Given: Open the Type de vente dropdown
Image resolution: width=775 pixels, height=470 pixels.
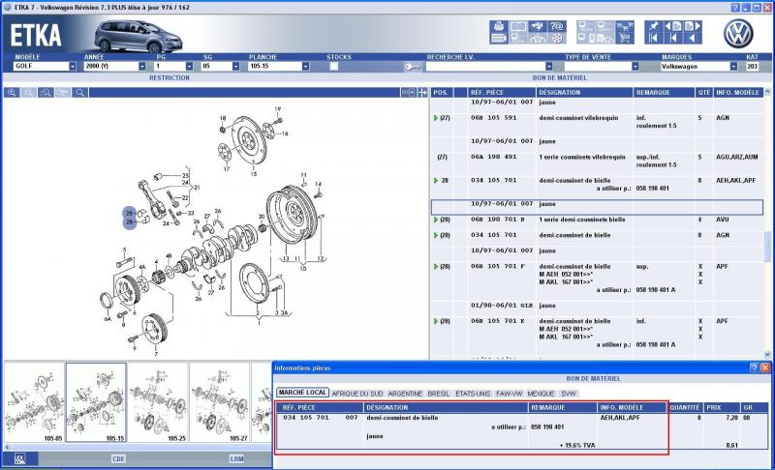Looking at the screenshot, I should pos(635,66).
